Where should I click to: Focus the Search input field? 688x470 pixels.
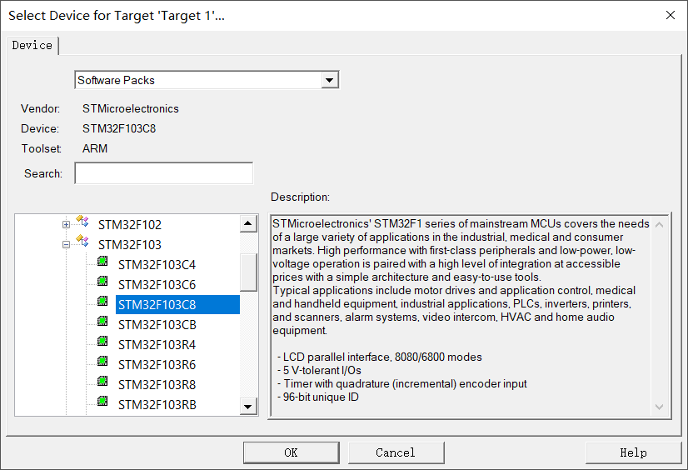tap(163, 173)
